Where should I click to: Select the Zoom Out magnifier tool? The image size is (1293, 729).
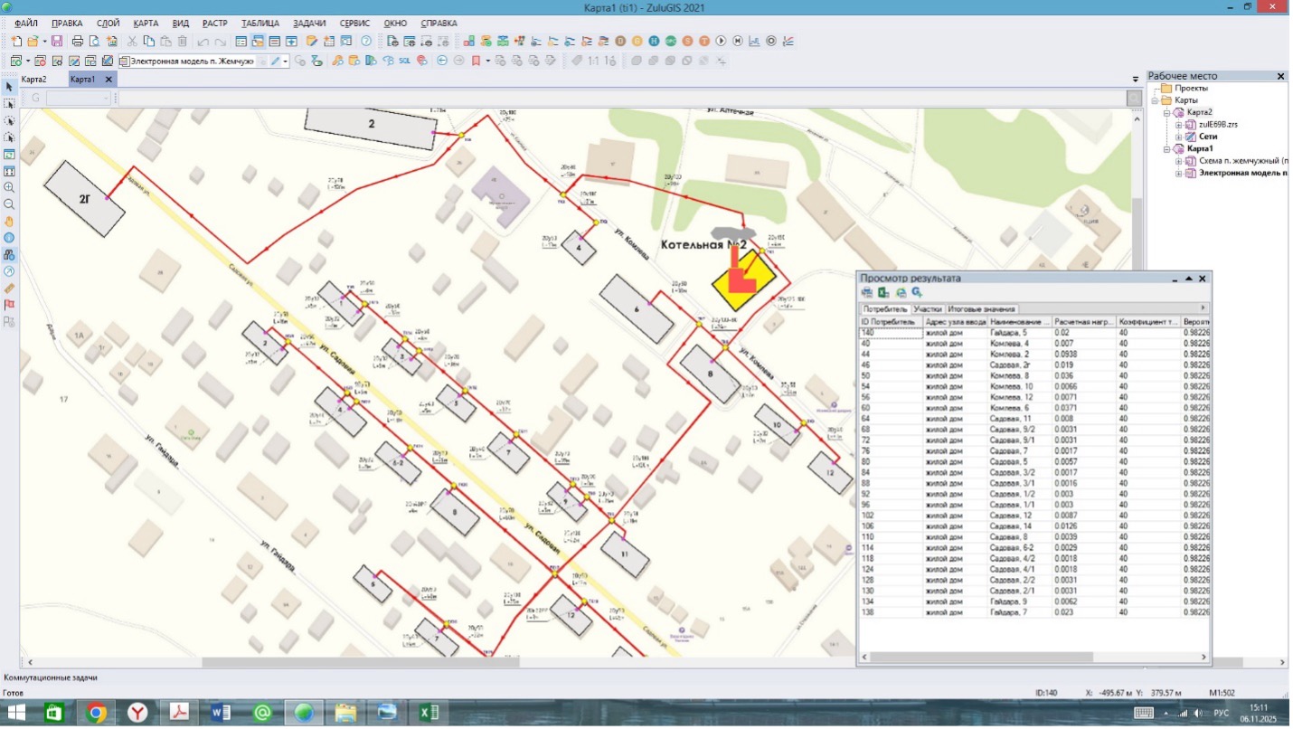(x=9, y=204)
